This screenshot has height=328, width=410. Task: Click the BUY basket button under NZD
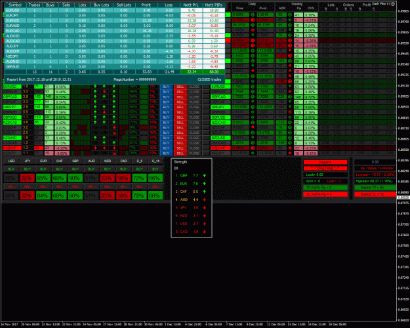108,169
